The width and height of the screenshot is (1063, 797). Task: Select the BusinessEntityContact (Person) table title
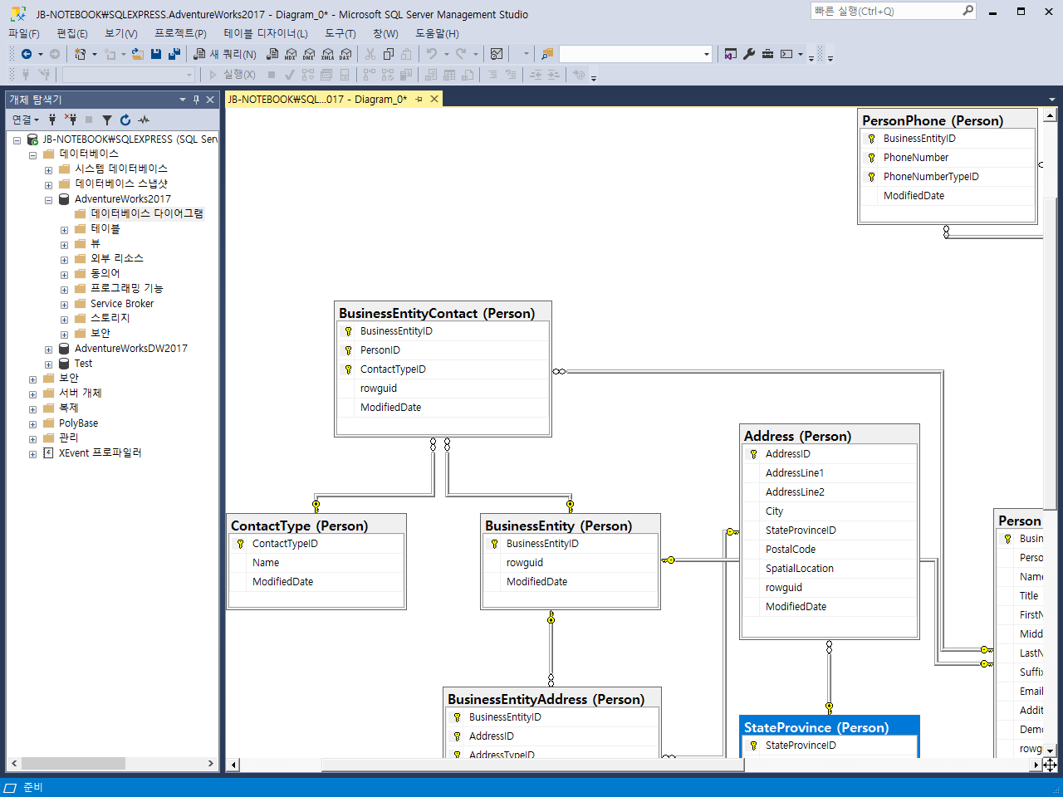(437, 313)
